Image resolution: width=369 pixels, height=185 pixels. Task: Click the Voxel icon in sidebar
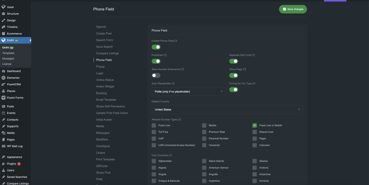3,7
